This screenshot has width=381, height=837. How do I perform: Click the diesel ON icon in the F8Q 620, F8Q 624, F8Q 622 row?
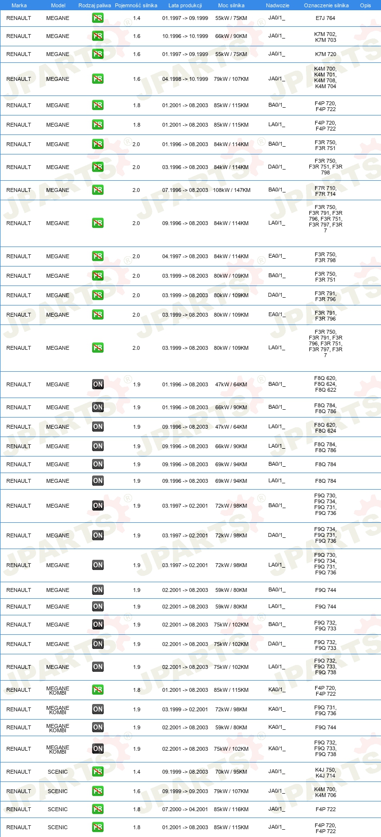(97, 384)
